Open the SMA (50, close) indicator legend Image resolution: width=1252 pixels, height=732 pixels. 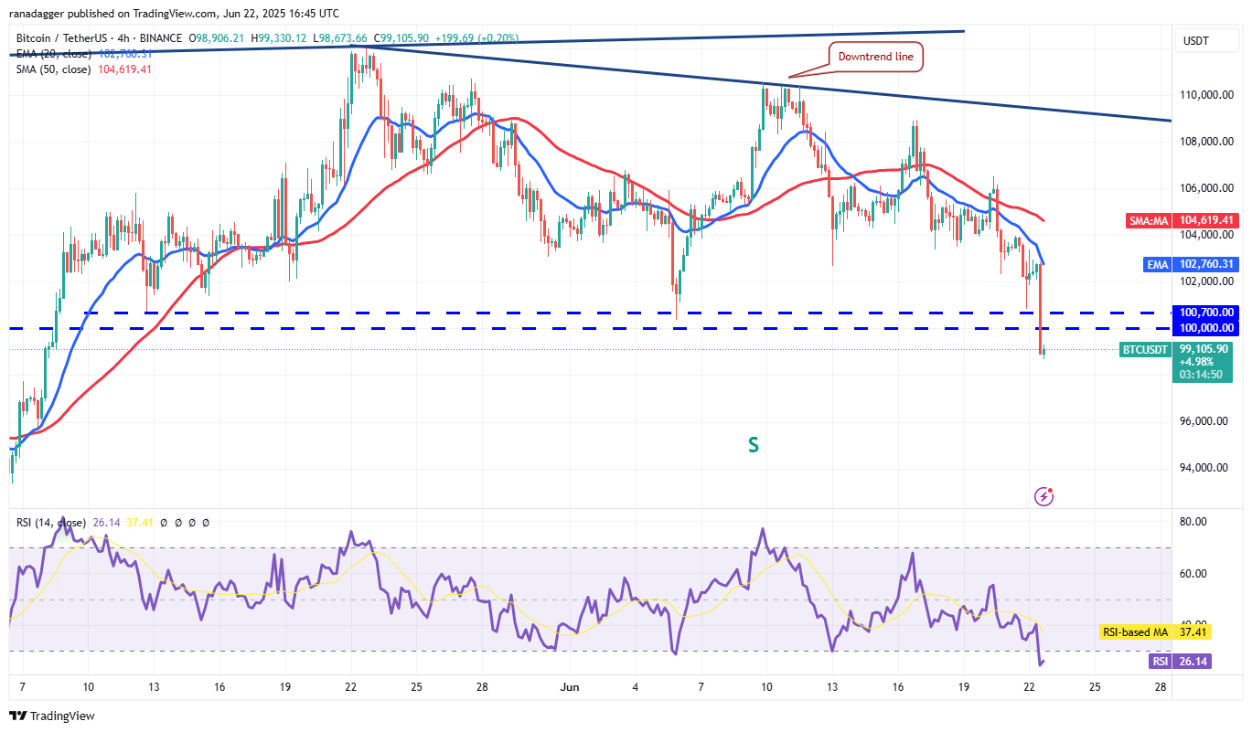pyautogui.click(x=52, y=69)
